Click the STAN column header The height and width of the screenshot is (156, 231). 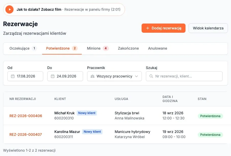pyautogui.click(x=202, y=99)
